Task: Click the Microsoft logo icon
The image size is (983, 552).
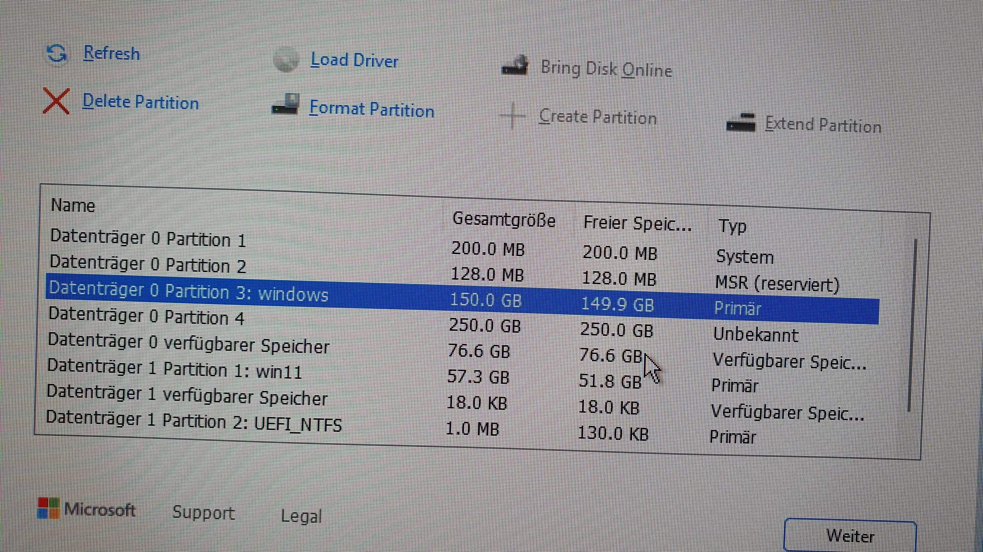Action: pos(49,508)
